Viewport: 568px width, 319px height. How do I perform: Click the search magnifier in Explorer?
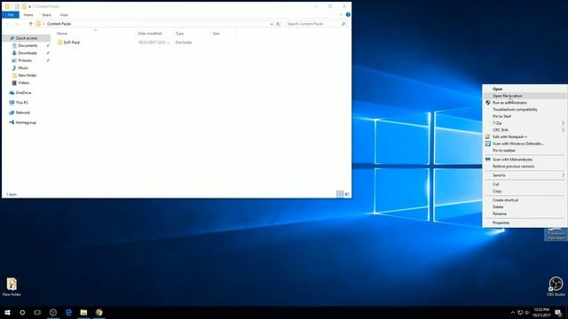(343, 24)
